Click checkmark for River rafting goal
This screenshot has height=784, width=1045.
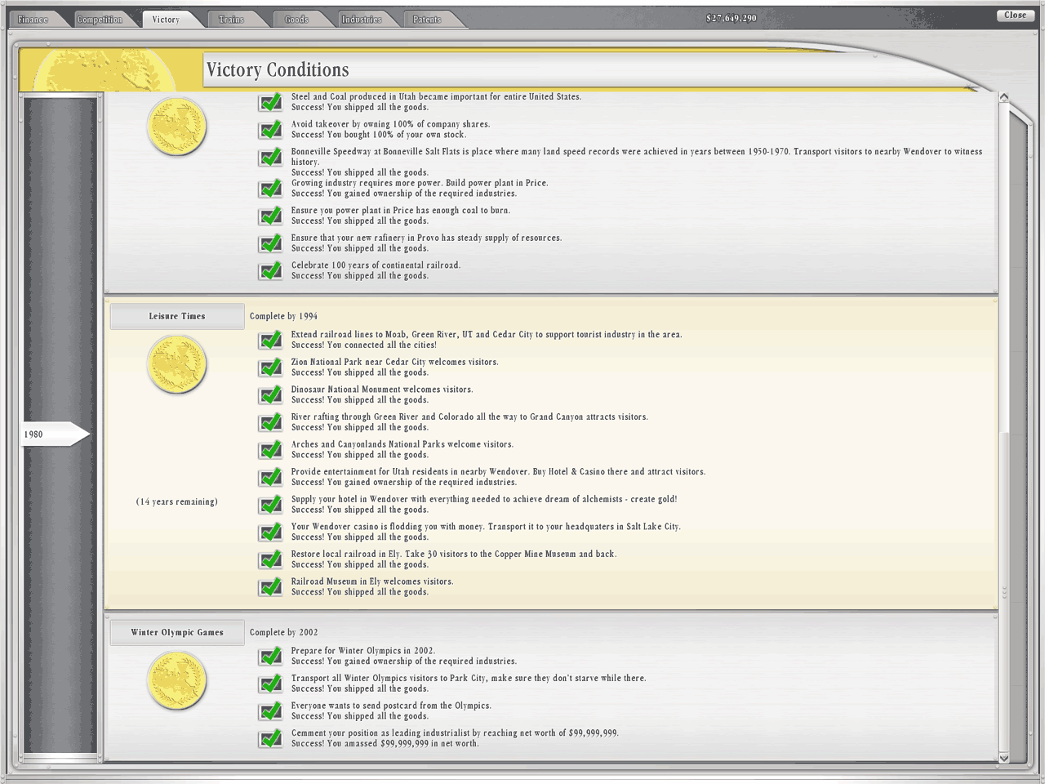click(270, 422)
